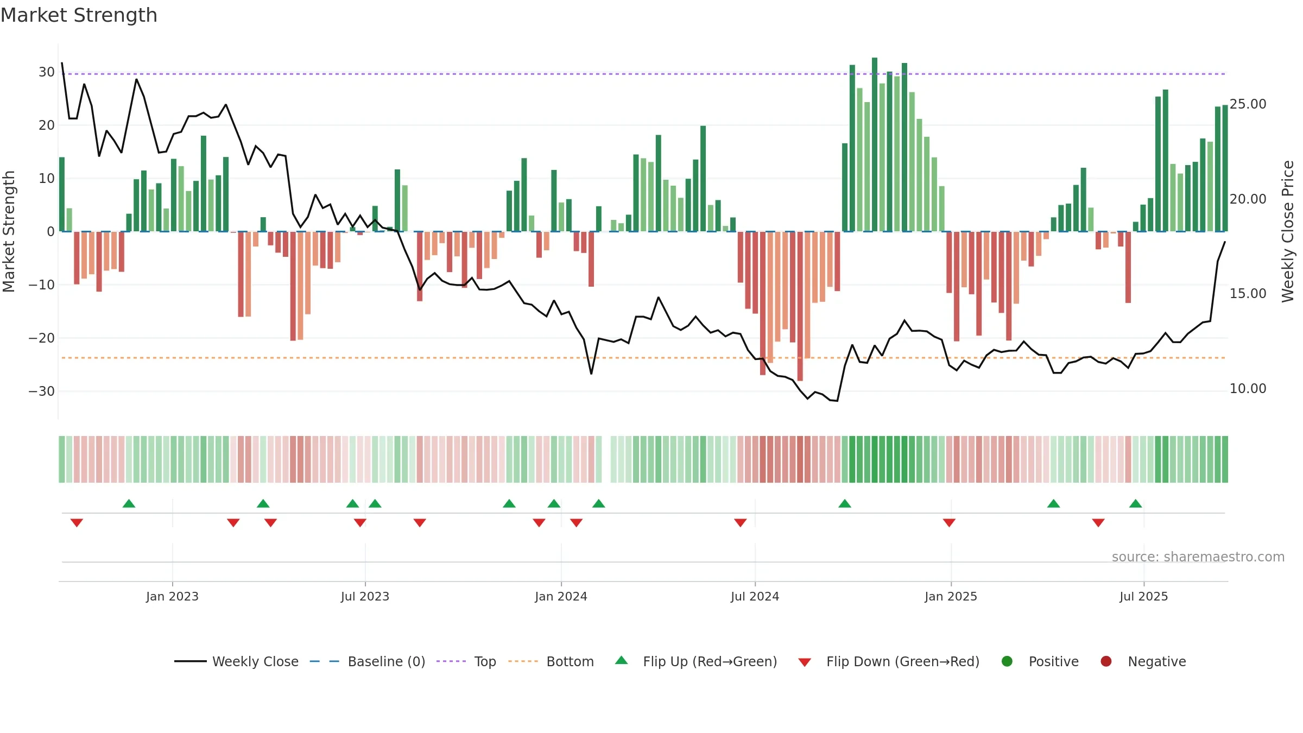Click the chart title Market Strength at top

pyautogui.click(x=79, y=15)
